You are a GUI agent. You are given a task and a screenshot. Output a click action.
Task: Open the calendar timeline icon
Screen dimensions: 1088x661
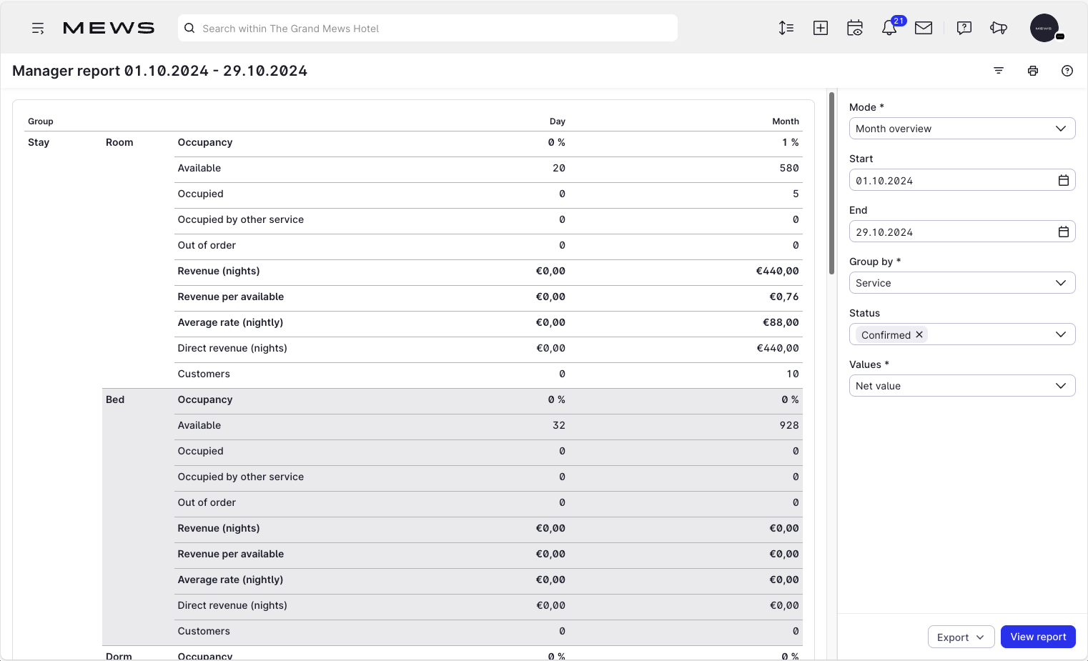coord(855,28)
